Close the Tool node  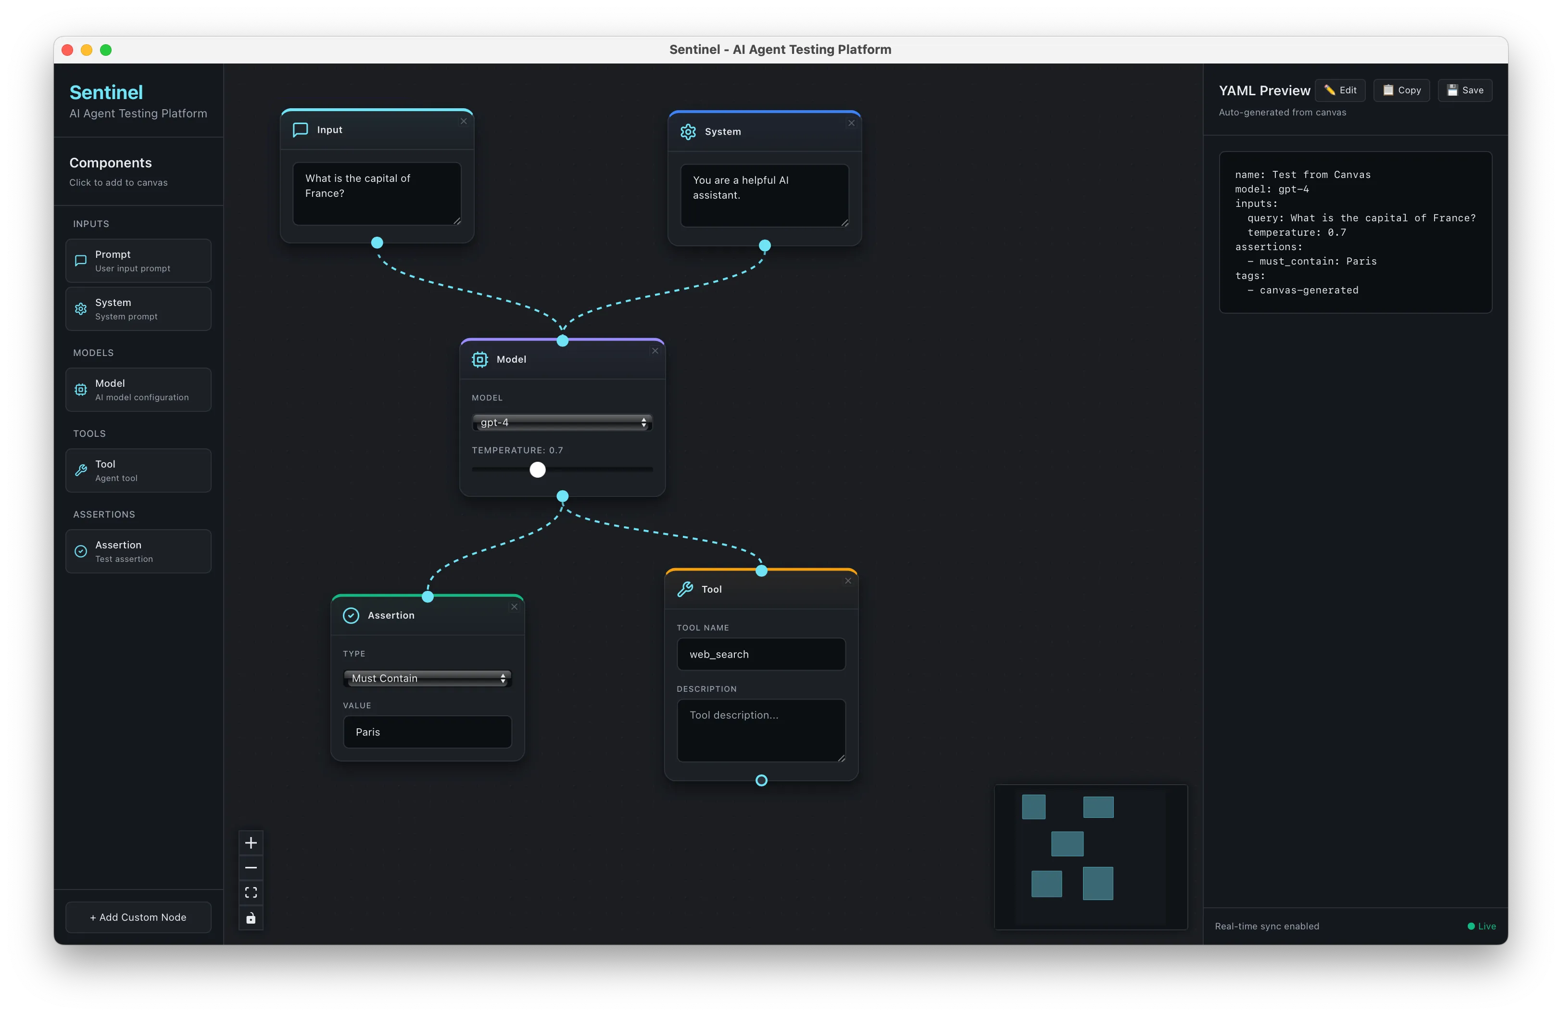848,581
